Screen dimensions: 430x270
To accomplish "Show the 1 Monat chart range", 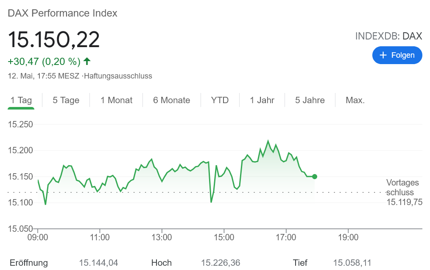I will click(x=117, y=100).
